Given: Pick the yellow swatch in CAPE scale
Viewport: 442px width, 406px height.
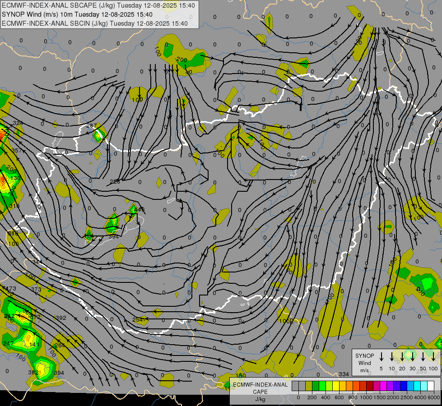Looking at the screenshot, I should tap(336, 386).
